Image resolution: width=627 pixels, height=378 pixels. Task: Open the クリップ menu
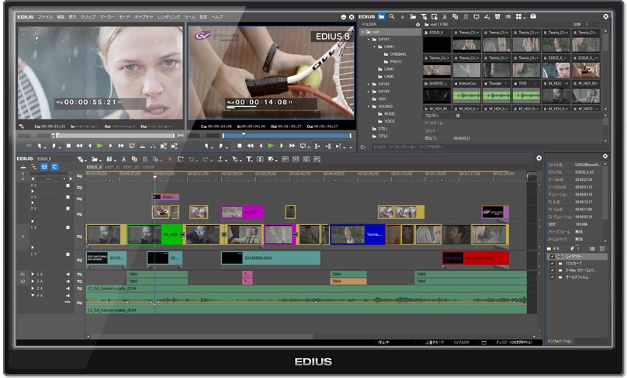pyautogui.click(x=88, y=17)
